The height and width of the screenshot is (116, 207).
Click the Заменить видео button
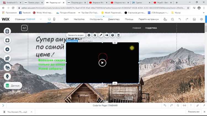point(76,35)
